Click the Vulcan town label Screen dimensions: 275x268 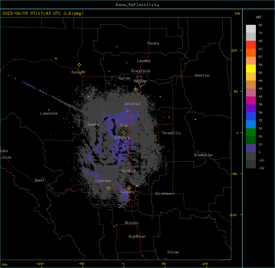[x=173, y=252]
